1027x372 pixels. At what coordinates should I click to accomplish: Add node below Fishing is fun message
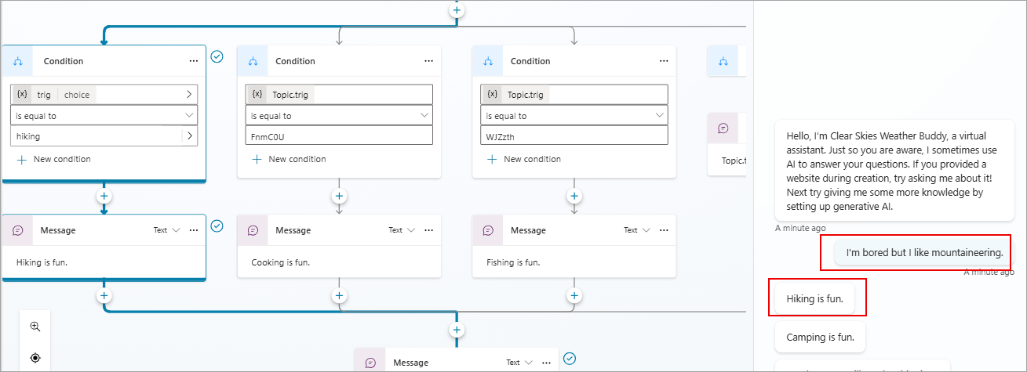coord(574,295)
